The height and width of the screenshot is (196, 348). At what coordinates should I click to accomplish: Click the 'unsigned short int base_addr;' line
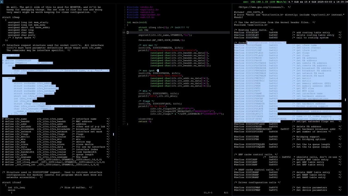point(29,27)
